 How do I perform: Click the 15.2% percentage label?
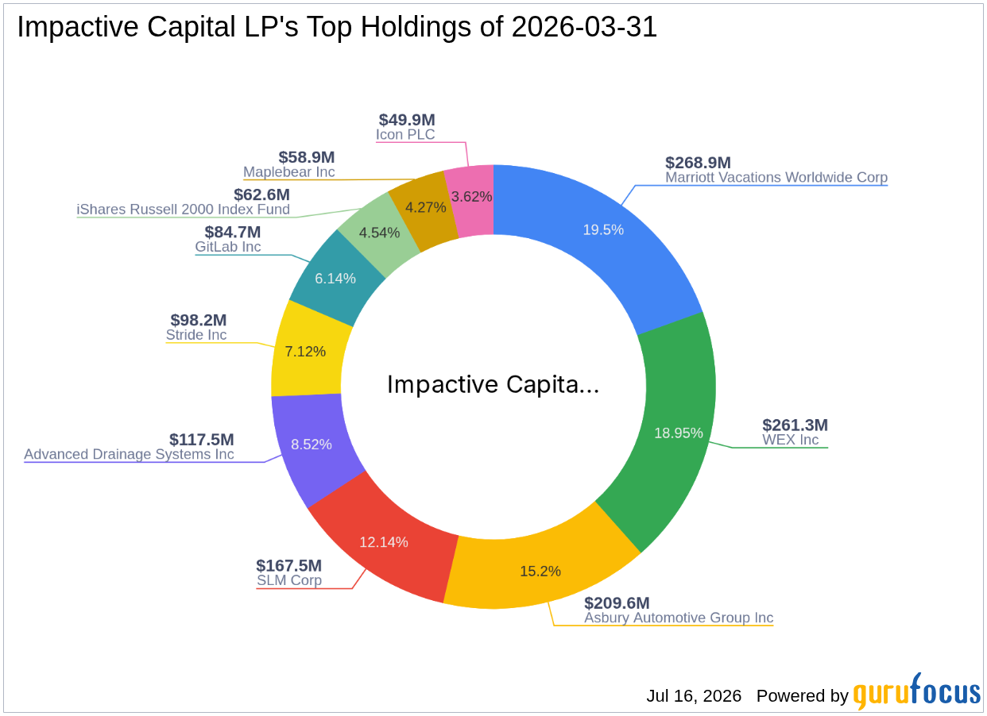point(540,571)
